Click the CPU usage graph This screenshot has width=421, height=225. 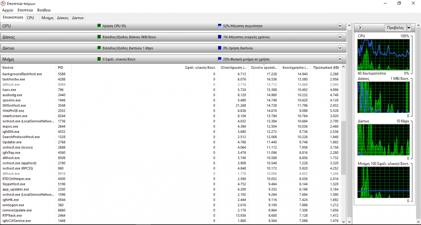point(383,55)
